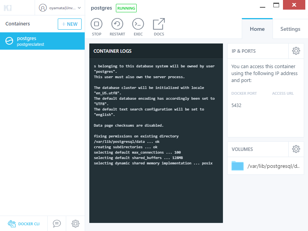This screenshot has height=231, width=308.
Task: Click the DOCKER PORT column label
Action: tap(244, 94)
